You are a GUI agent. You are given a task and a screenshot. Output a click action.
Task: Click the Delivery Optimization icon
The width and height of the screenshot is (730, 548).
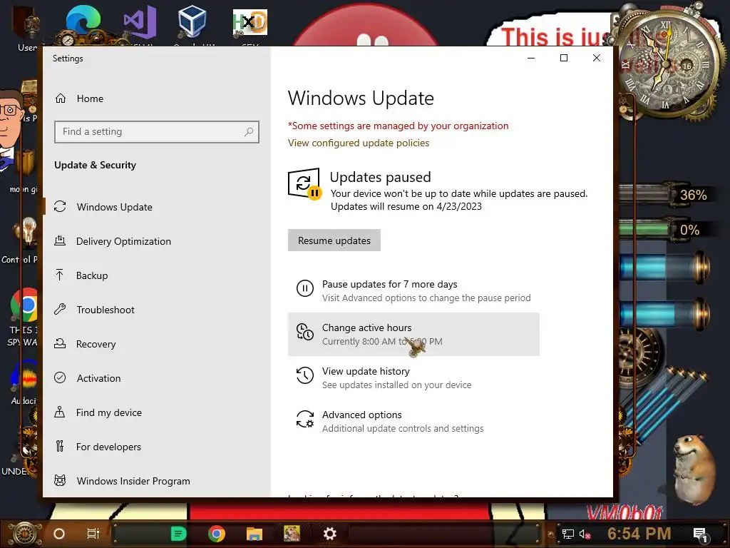[x=60, y=241]
